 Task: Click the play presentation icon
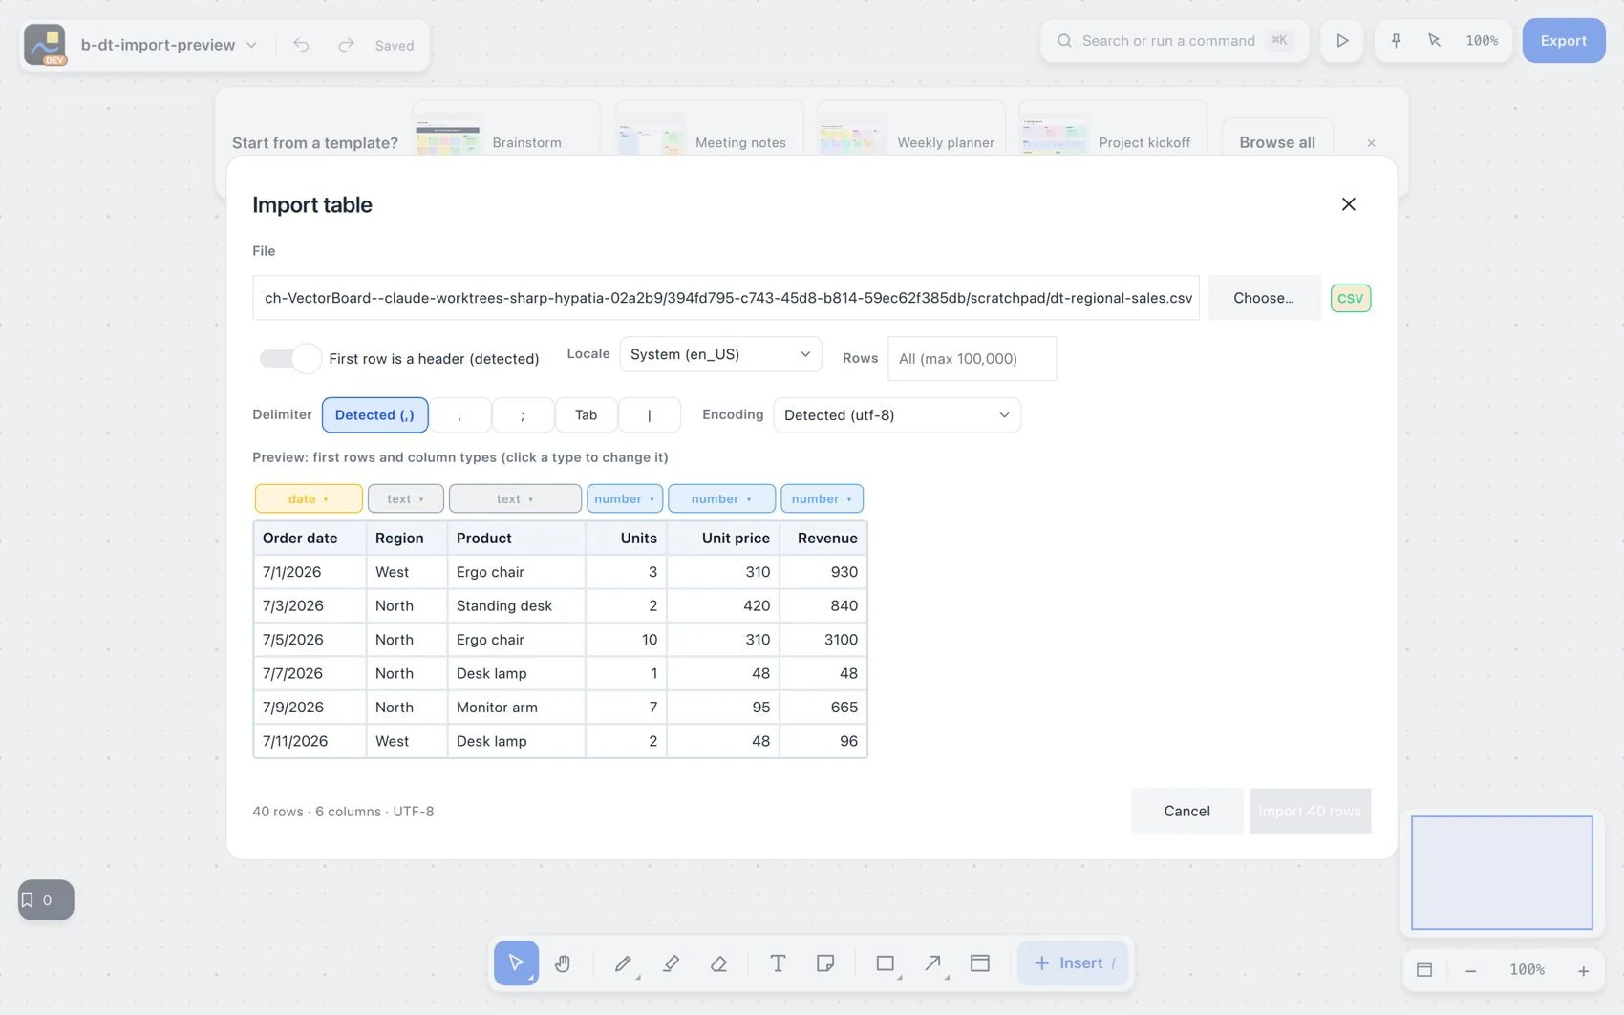coord(1342,41)
